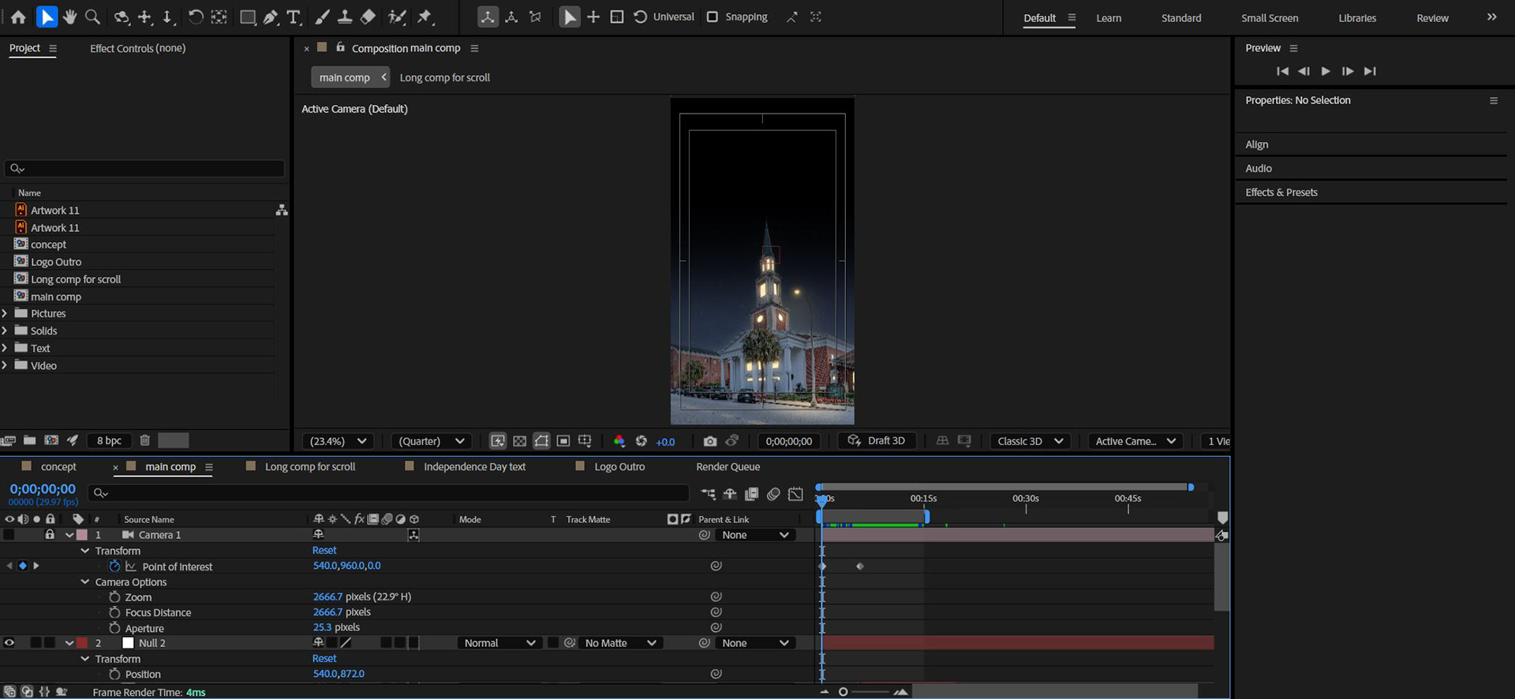Select the Hand tool
1515x699 pixels.
coord(70,17)
